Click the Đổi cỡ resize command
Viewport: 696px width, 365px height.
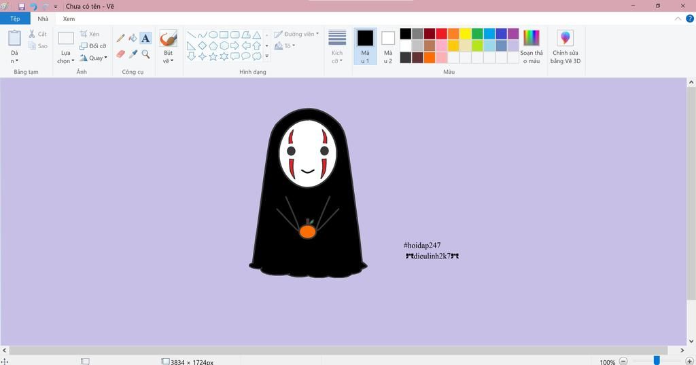pyautogui.click(x=92, y=45)
